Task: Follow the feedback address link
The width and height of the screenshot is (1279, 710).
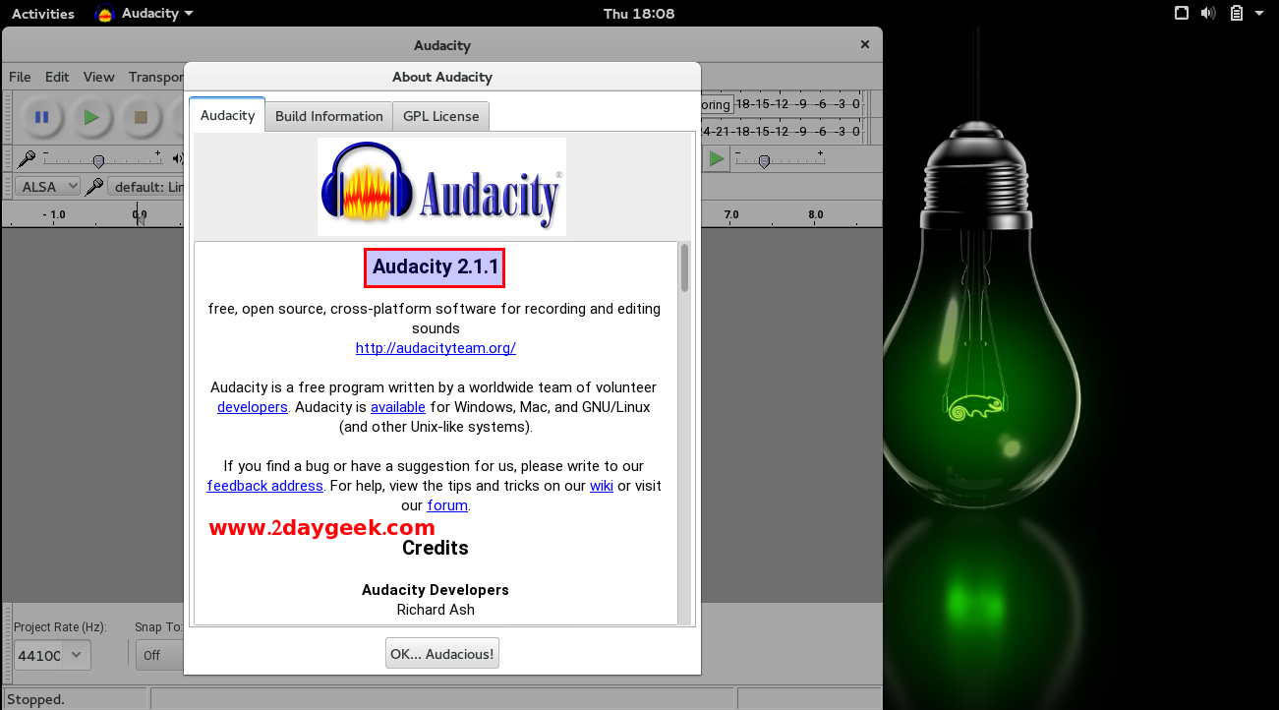Action: [x=264, y=486]
